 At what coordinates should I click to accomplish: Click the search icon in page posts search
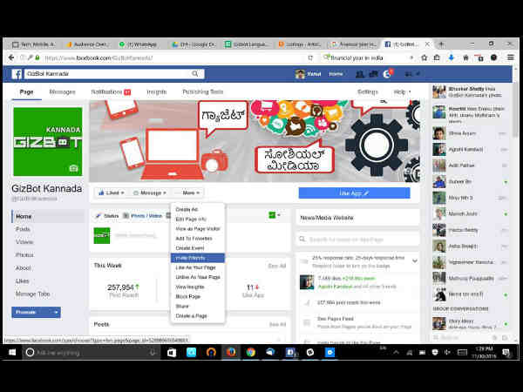[x=302, y=240]
